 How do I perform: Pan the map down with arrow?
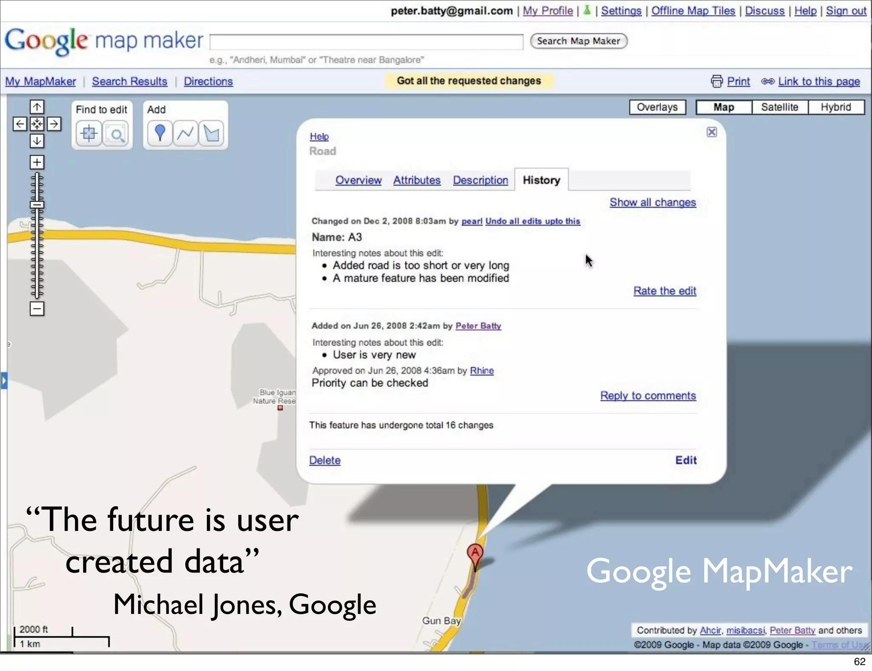pyautogui.click(x=37, y=141)
